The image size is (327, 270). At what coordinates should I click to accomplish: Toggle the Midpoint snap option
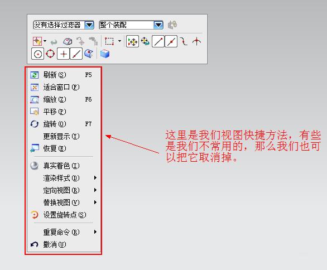click(171, 41)
